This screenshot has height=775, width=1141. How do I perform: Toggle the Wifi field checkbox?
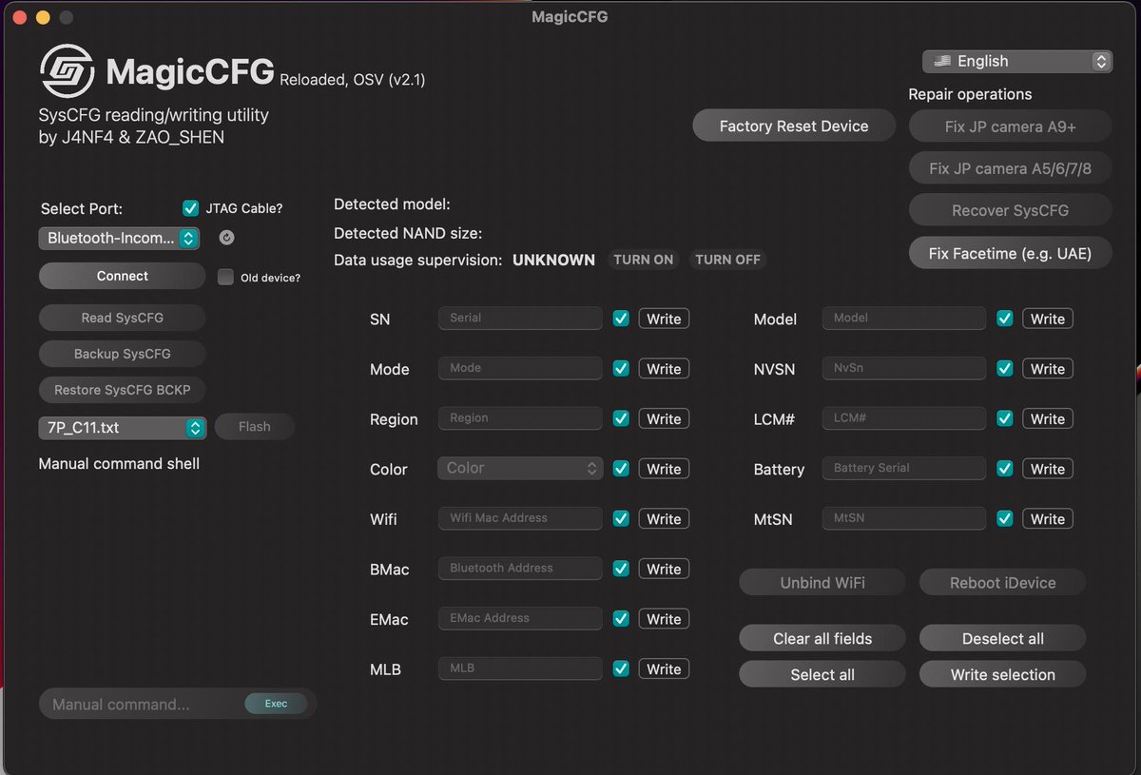(621, 518)
